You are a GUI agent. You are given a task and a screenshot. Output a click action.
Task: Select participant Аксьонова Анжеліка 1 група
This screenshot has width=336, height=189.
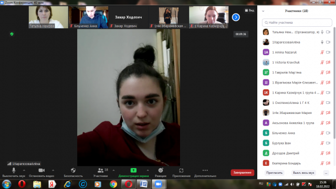pyautogui.click(x=297, y=123)
